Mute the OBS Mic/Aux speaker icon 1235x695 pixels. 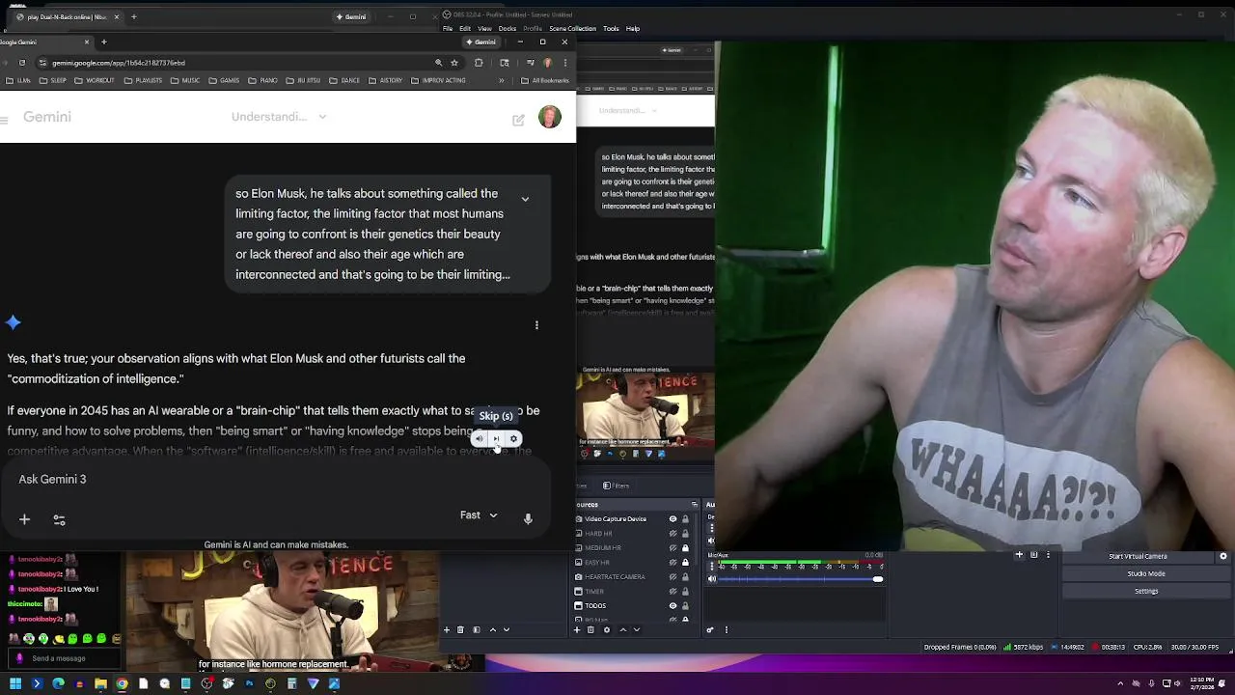tap(712, 579)
